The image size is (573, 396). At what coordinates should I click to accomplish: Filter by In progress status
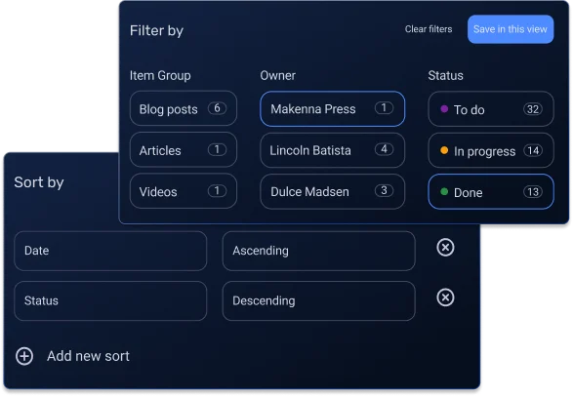pos(490,150)
